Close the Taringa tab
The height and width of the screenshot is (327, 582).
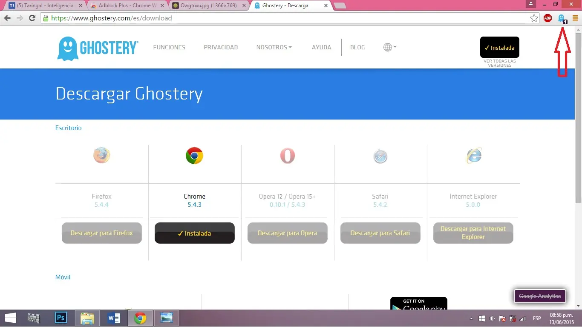[81, 6]
